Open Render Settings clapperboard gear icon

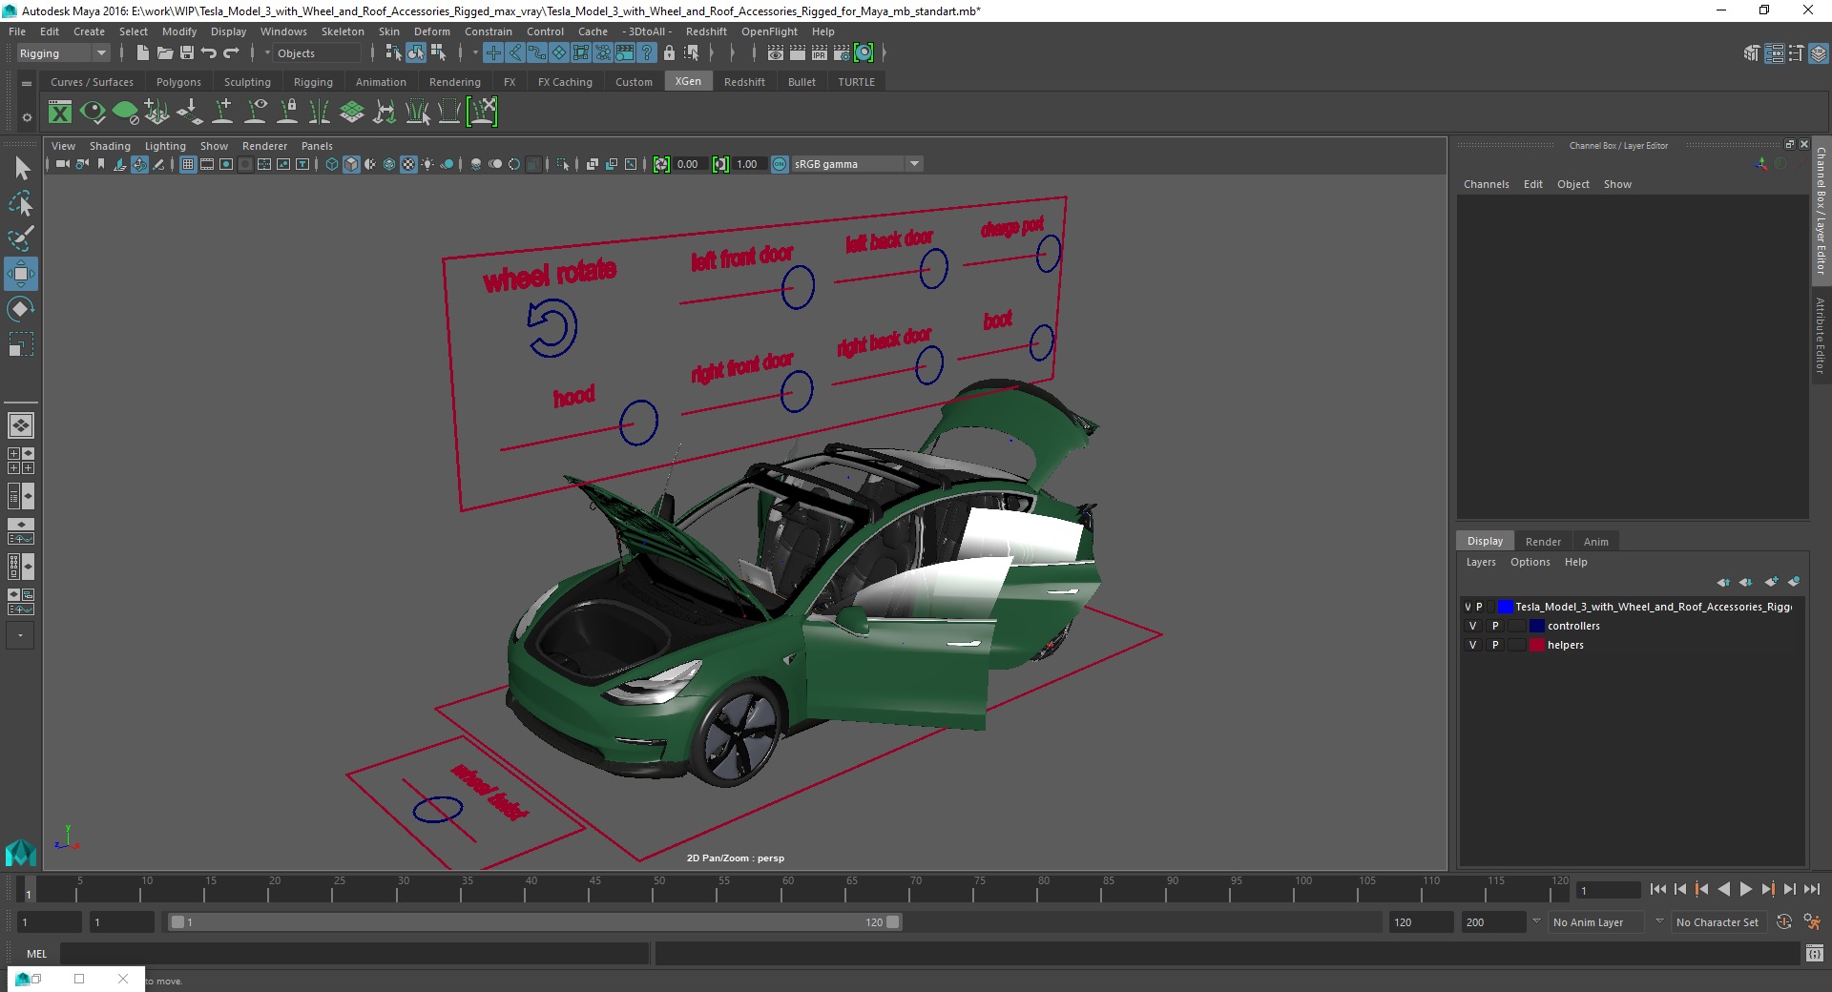coord(842,53)
